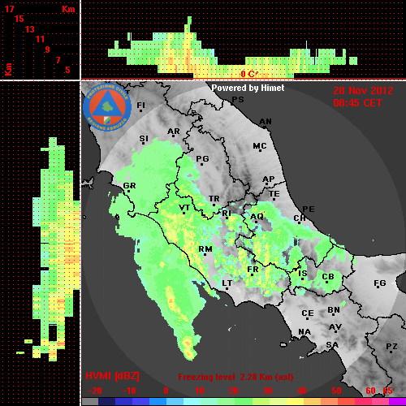Click the horizontal 'Km' label near 17
The image size is (406, 406).
coord(68,9)
